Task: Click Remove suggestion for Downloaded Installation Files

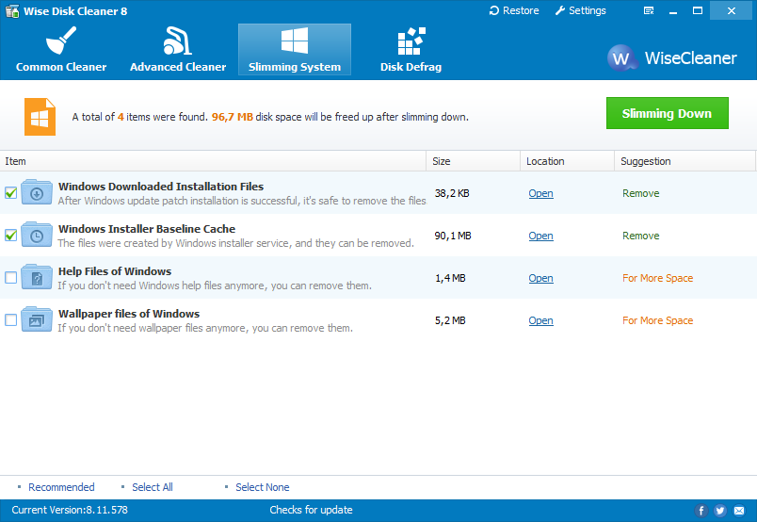Action: point(640,193)
